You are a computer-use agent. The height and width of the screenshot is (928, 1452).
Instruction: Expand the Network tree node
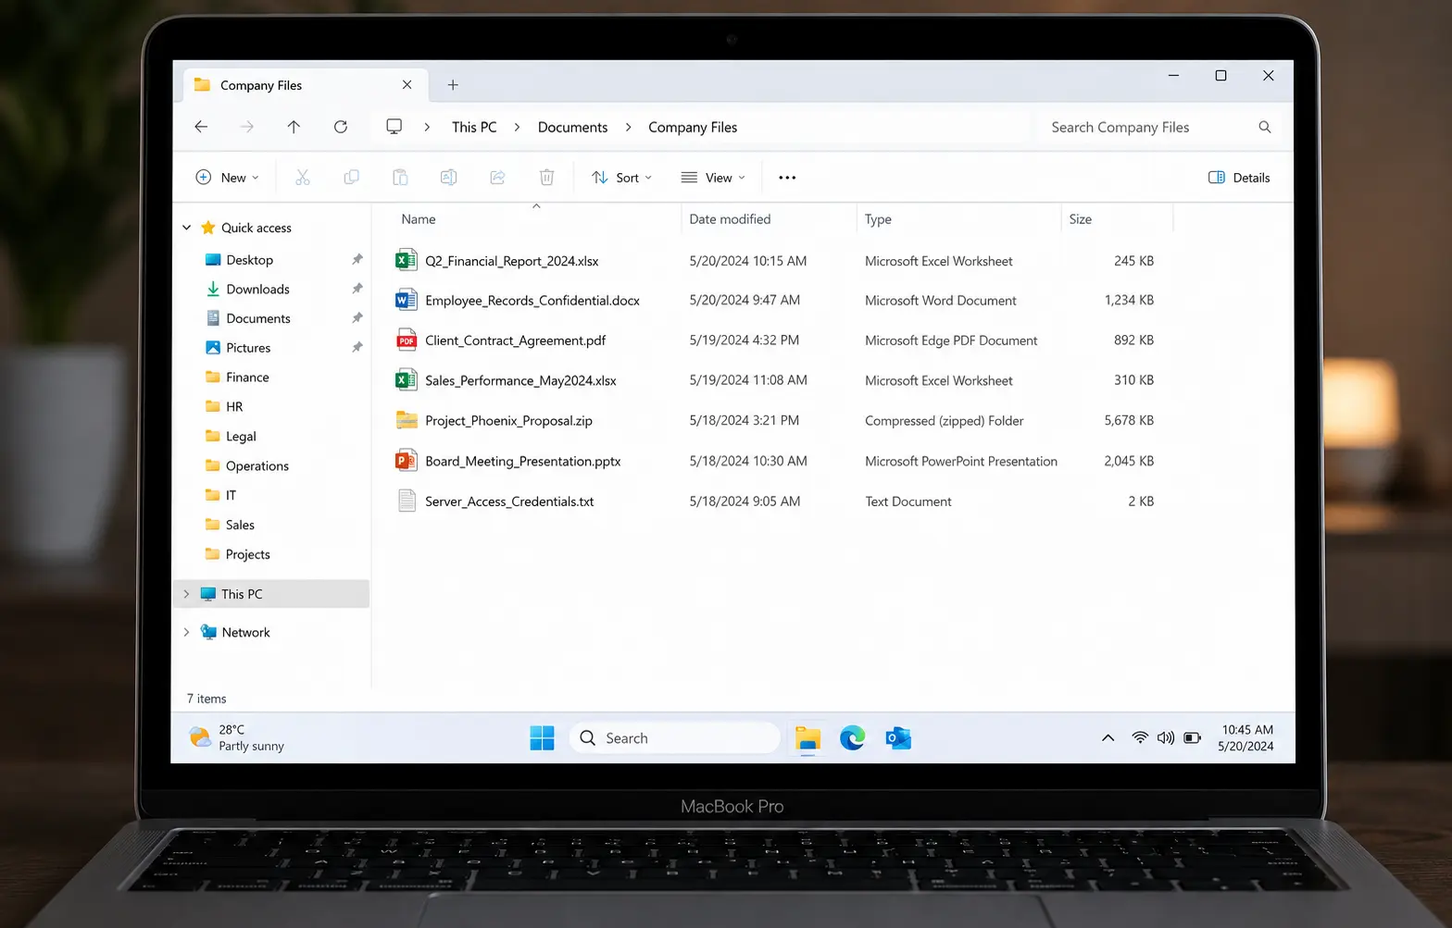(186, 632)
